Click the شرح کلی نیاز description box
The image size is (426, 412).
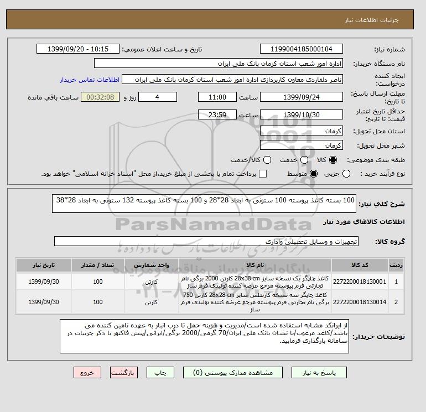(x=204, y=204)
